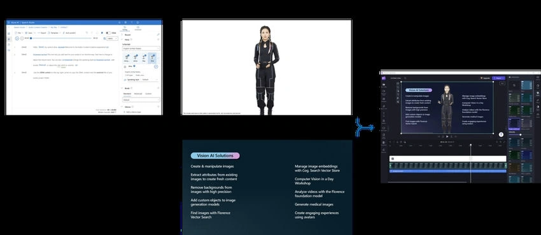Click 'Generate medical images' on bottom slide

(x=314, y=204)
